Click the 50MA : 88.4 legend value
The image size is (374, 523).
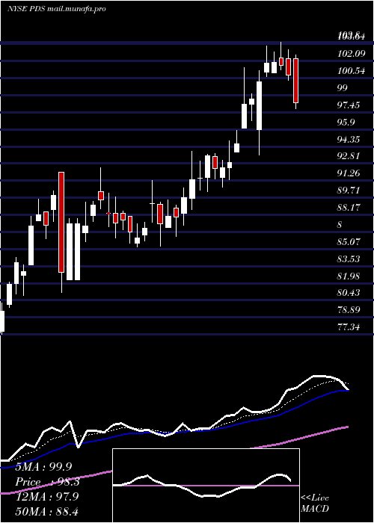click(x=47, y=511)
